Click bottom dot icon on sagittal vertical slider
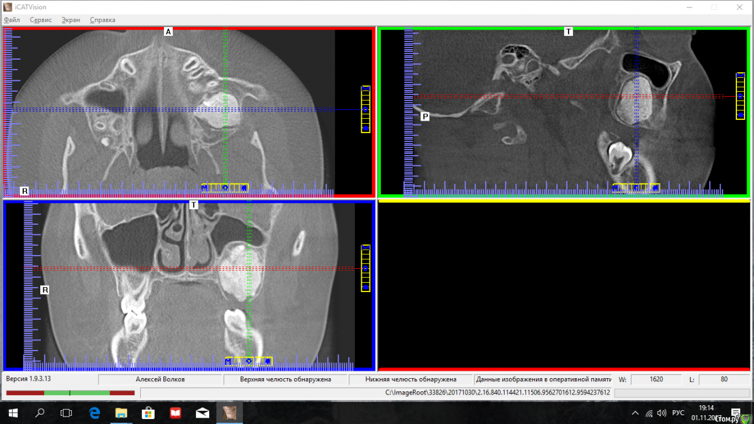754x424 pixels. click(x=740, y=115)
